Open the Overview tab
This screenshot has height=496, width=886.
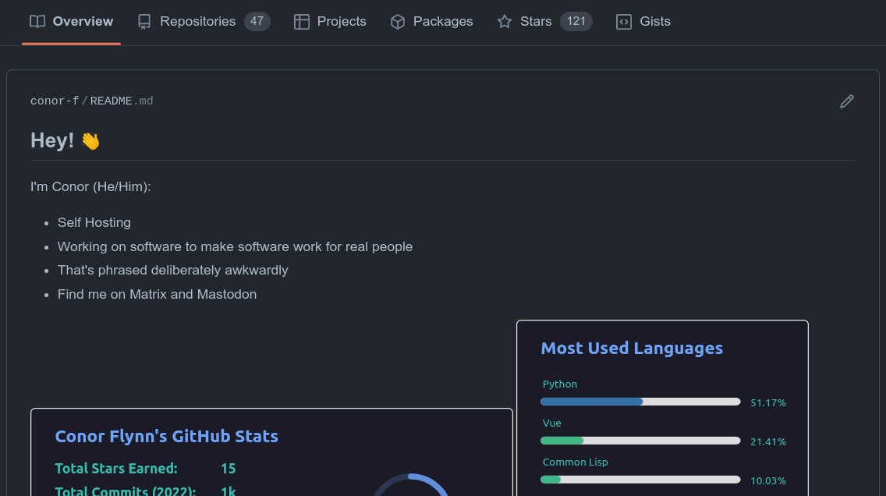click(71, 22)
